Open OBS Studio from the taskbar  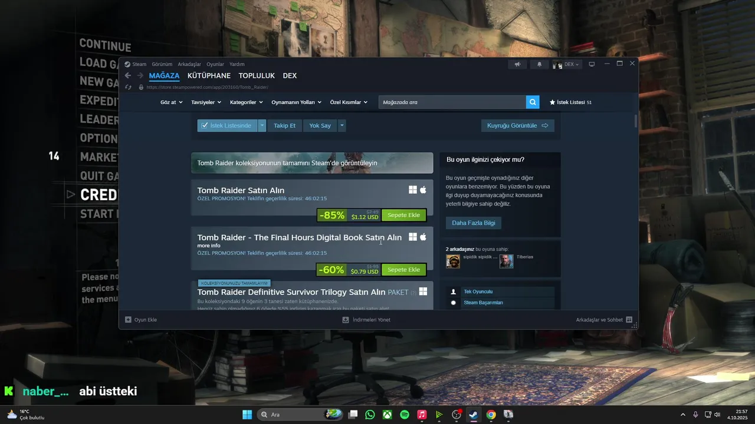click(x=456, y=415)
